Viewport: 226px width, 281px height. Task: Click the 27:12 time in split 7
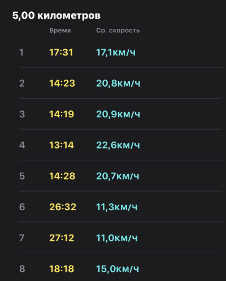point(62,238)
